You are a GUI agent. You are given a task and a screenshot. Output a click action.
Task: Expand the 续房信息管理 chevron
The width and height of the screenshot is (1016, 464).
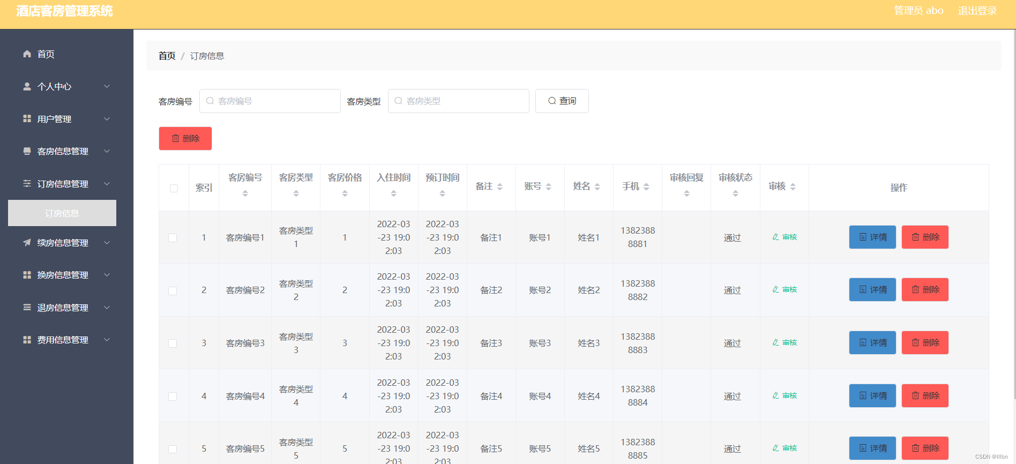pos(107,243)
